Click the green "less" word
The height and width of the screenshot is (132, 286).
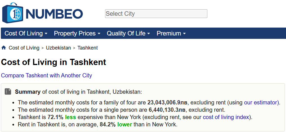click(70, 117)
